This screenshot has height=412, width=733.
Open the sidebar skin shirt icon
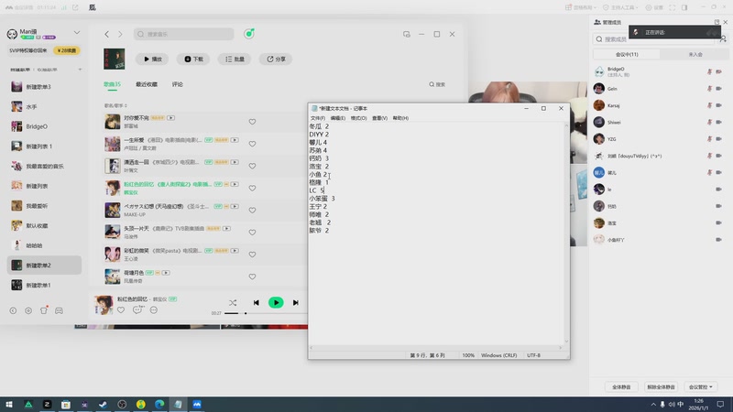click(44, 310)
